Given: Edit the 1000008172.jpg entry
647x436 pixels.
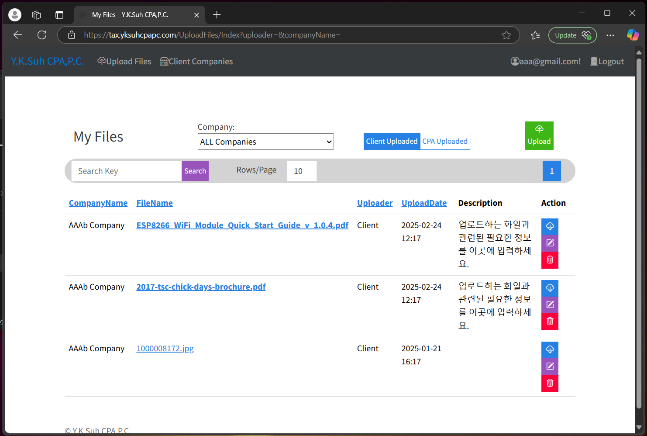Looking at the screenshot, I should (x=550, y=366).
